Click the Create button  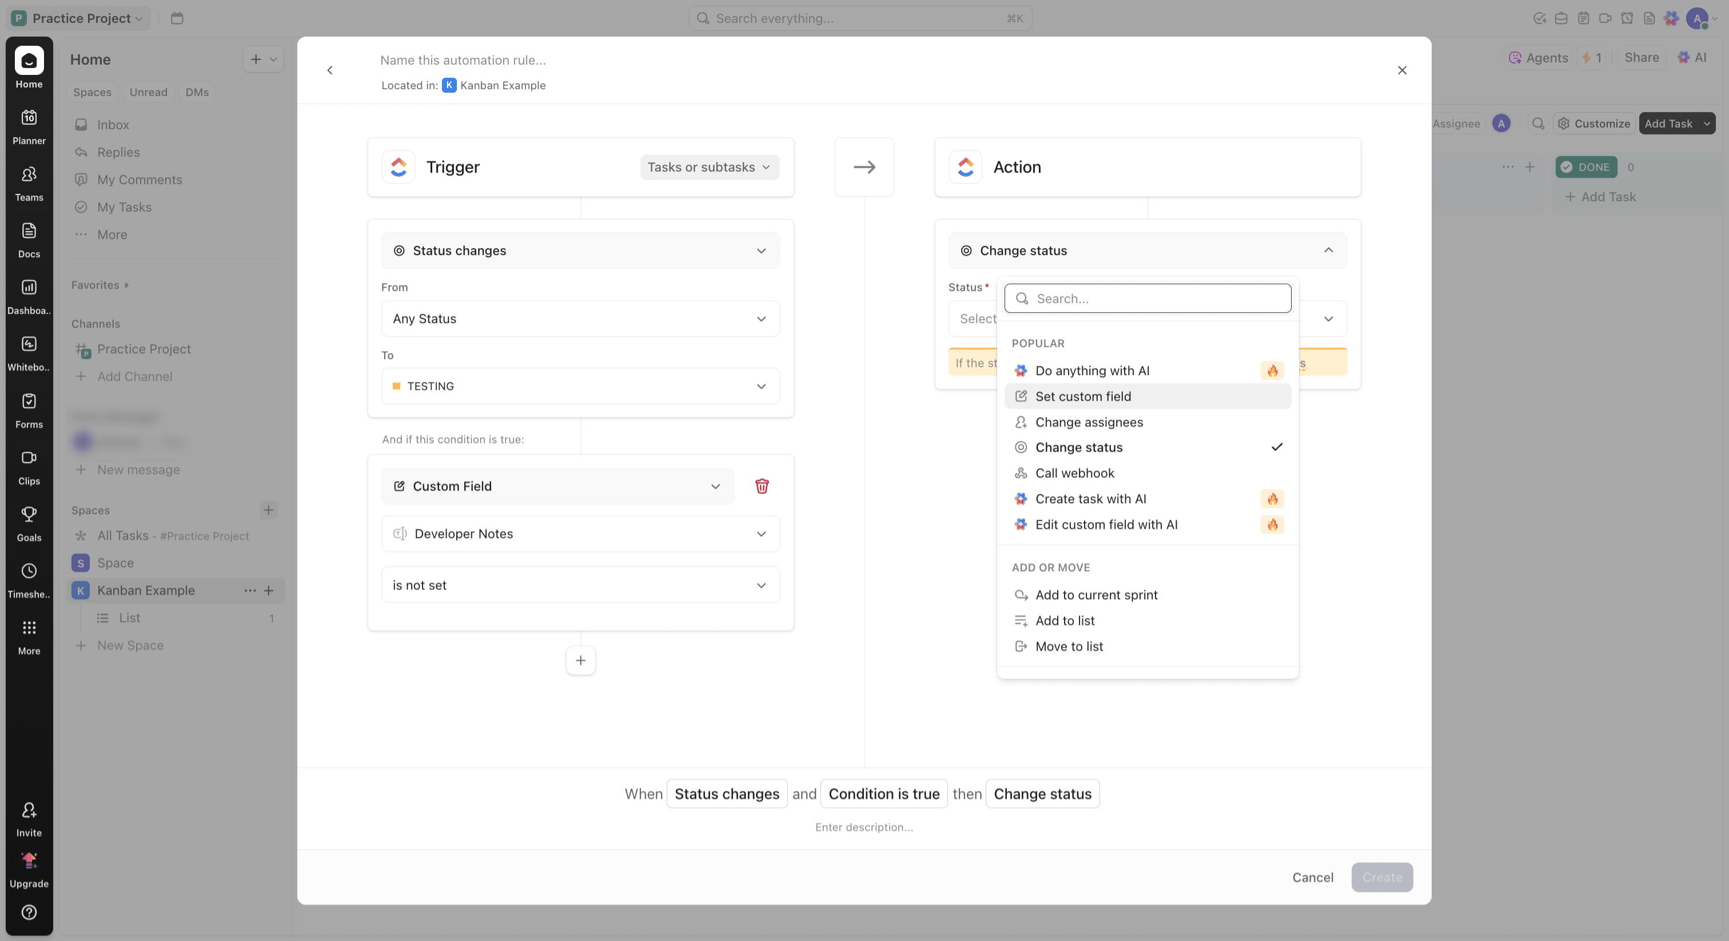tap(1381, 877)
